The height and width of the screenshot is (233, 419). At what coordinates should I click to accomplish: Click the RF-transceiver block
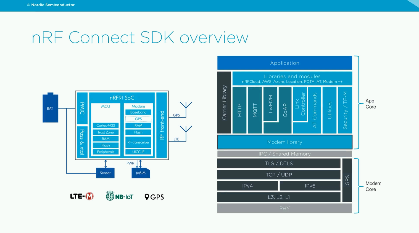(x=138, y=142)
